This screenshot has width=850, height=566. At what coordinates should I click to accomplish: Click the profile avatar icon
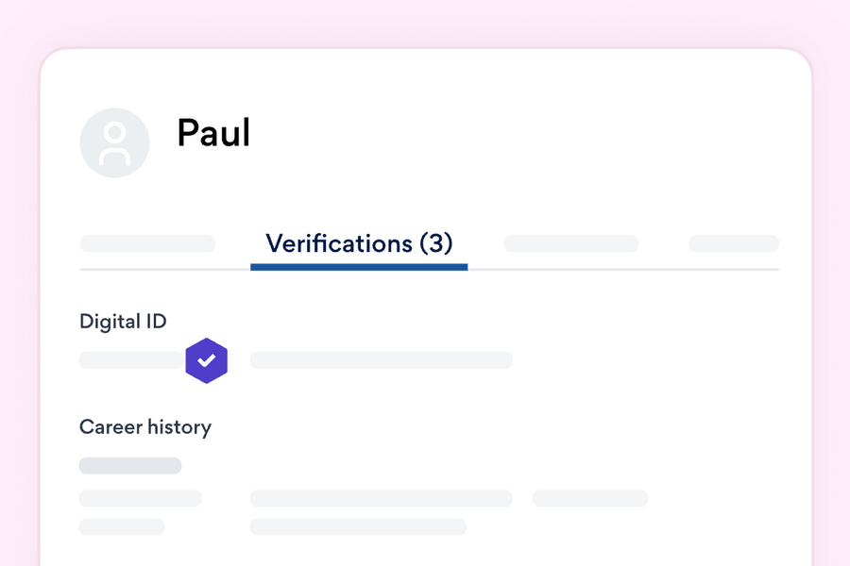(x=114, y=142)
